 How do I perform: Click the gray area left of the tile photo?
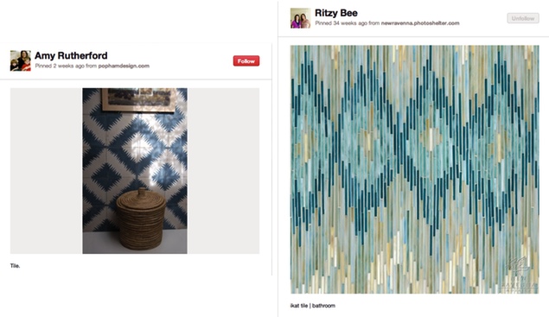pyautogui.click(x=46, y=171)
